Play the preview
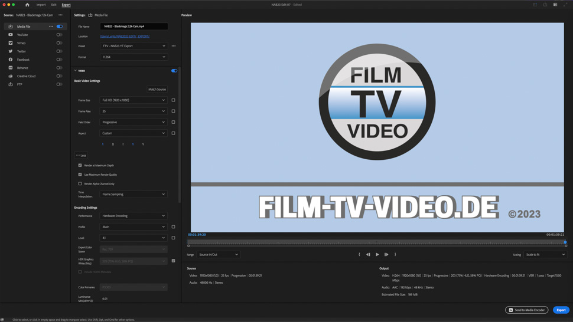 tap(377, 255)
